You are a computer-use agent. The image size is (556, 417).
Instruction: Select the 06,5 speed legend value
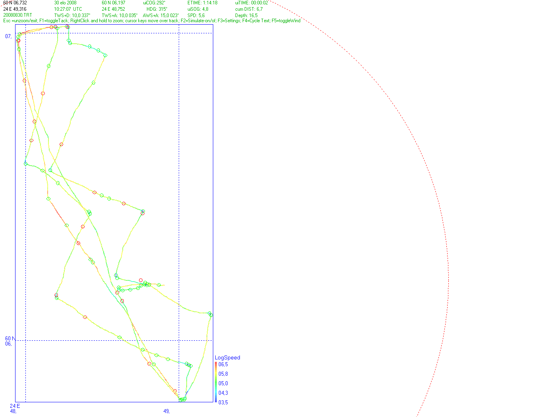pyautogui.click(x=223, y=364)
